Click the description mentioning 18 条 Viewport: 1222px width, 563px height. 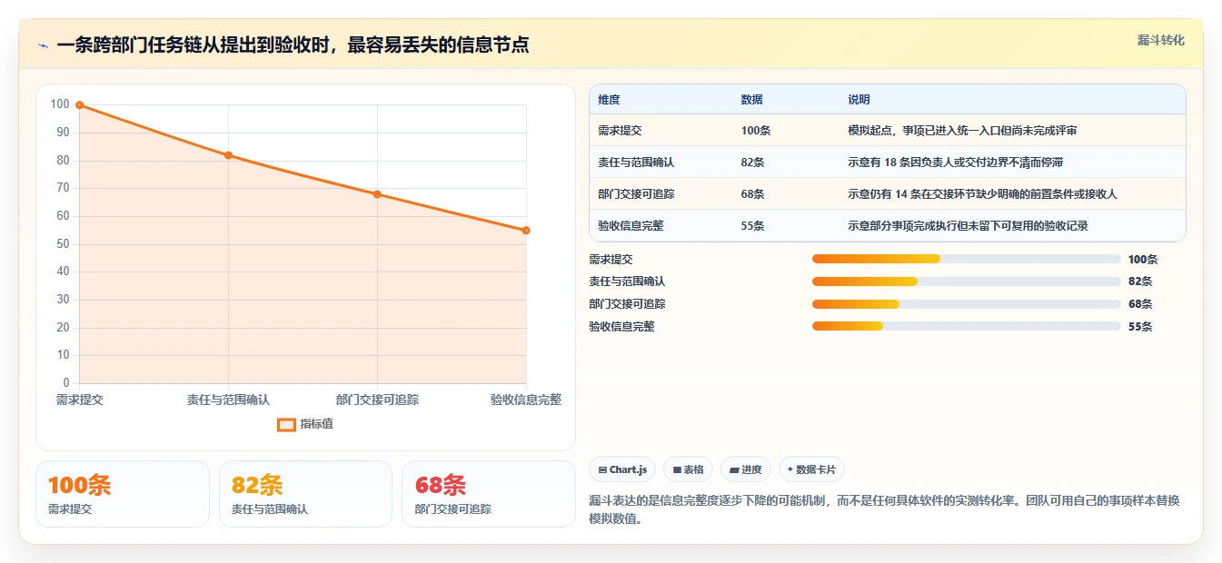pos(955,163)
